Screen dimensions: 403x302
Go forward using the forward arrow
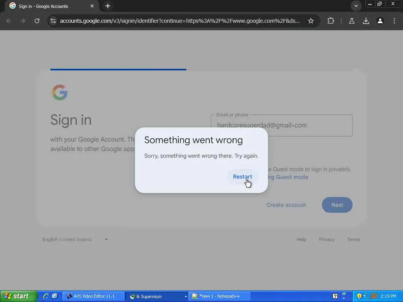coord(23,21)
